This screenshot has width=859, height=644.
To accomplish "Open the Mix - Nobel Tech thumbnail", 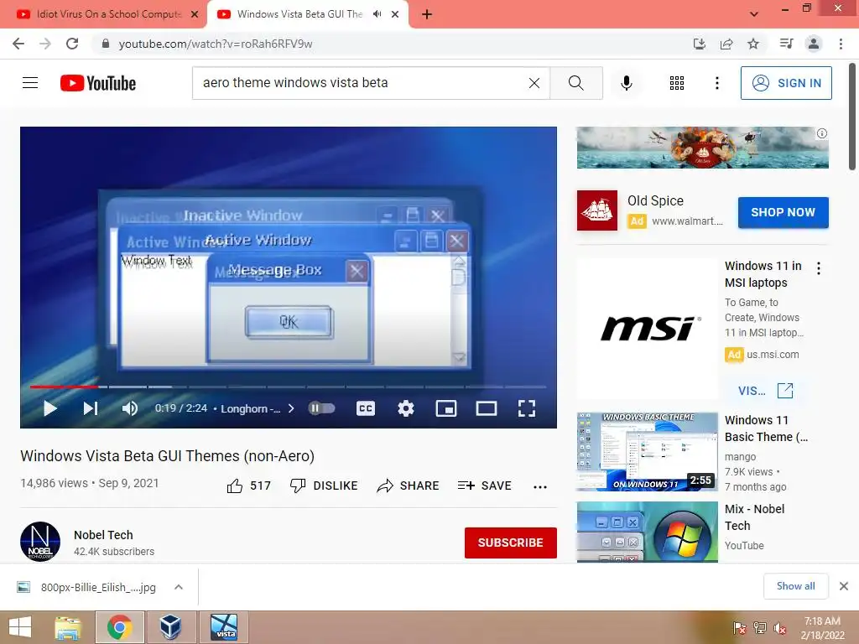I will (x=647, y=532).
